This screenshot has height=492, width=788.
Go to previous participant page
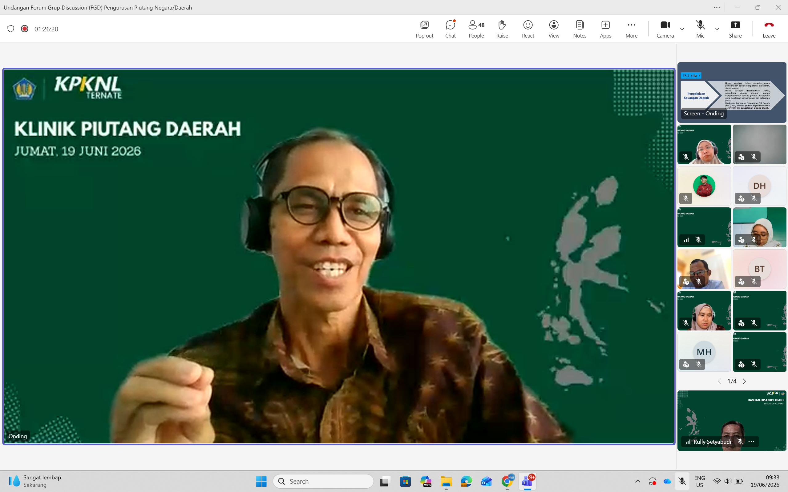[719, 381]
